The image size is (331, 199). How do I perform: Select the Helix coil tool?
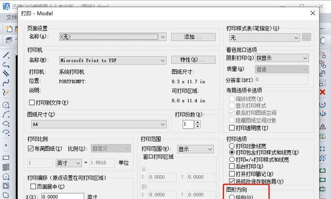(6, 167)
